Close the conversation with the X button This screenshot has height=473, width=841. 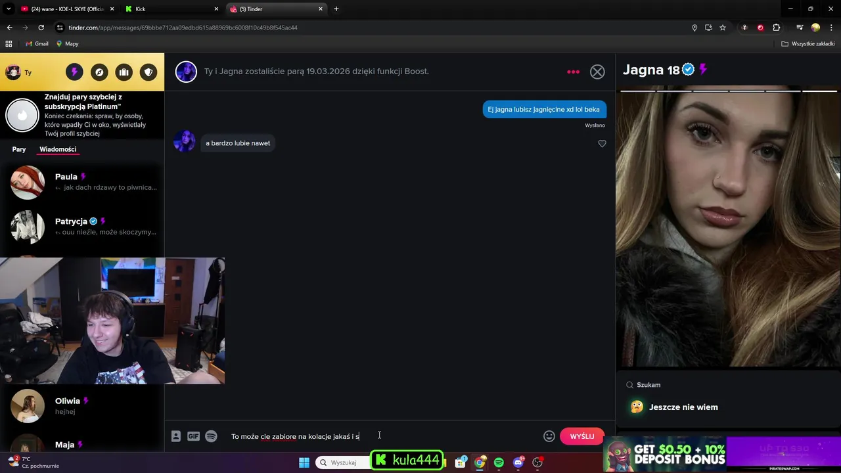(597, 72)
